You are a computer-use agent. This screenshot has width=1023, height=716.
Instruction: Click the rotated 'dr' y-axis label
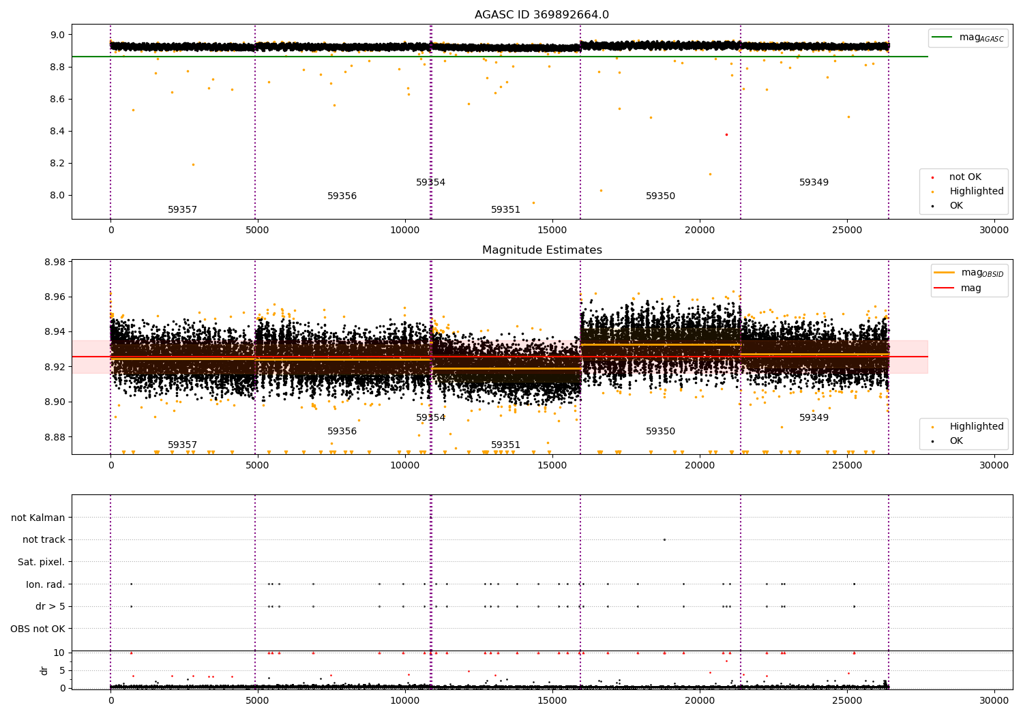44,671
